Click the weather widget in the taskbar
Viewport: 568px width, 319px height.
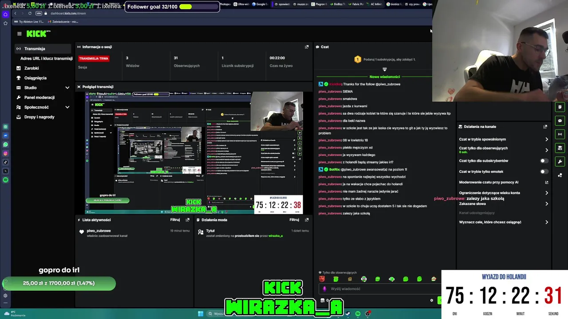click(14, 314)
